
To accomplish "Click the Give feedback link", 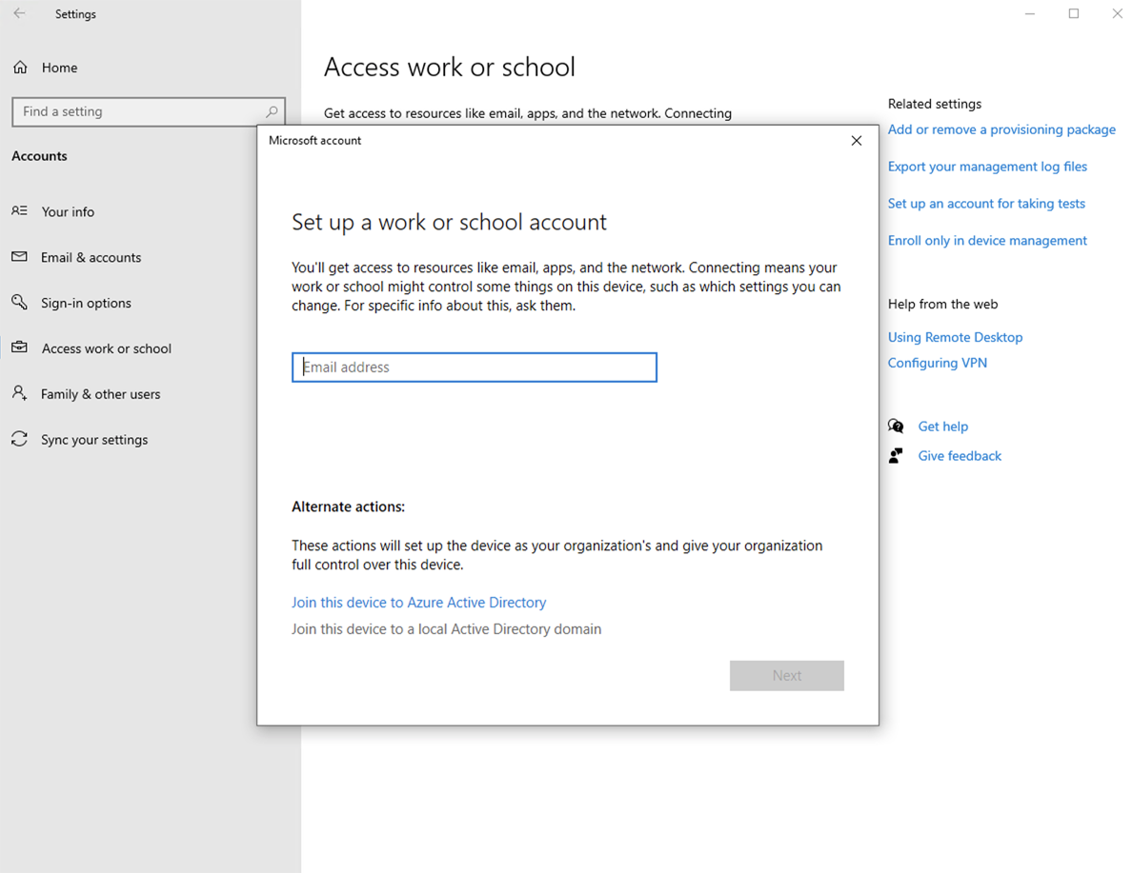I will tap(960, 456).
